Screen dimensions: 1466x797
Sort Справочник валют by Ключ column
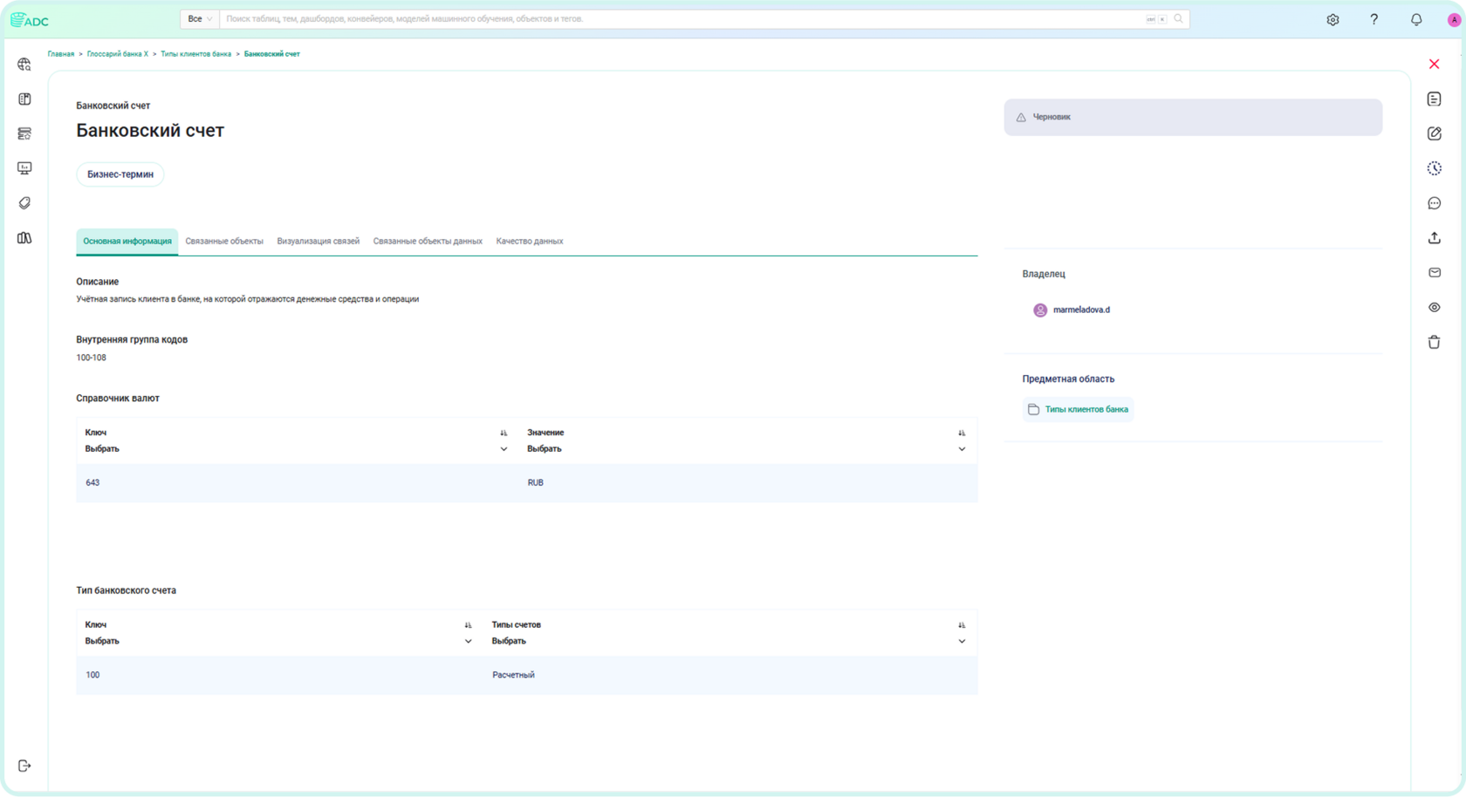tap(504, 433)
